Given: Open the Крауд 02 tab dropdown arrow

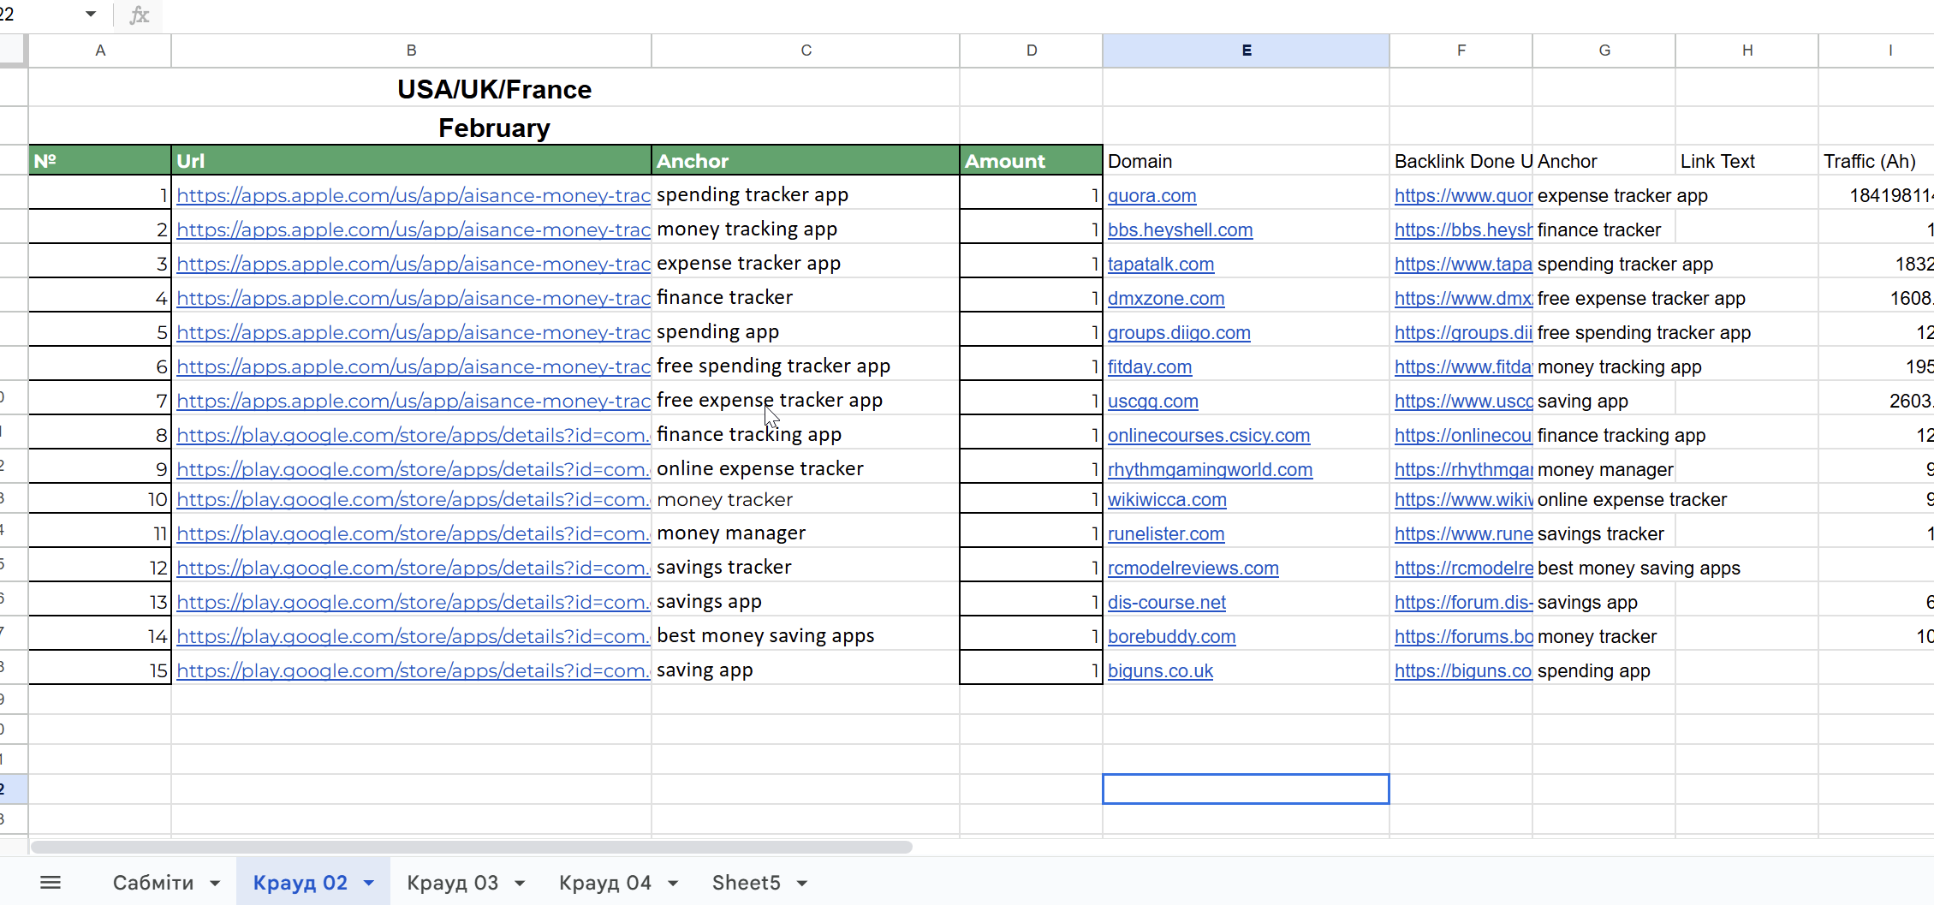Looking at the screenshot, I should [369, 883].
